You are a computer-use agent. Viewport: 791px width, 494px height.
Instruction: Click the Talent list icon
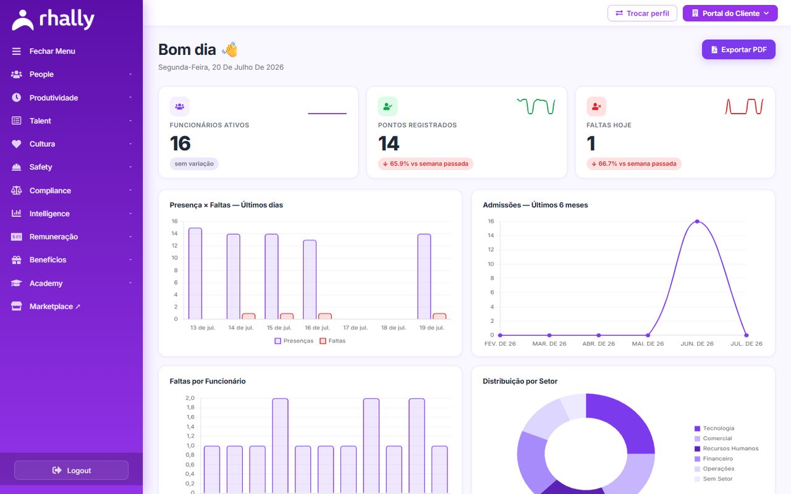(x=17, y=121)
